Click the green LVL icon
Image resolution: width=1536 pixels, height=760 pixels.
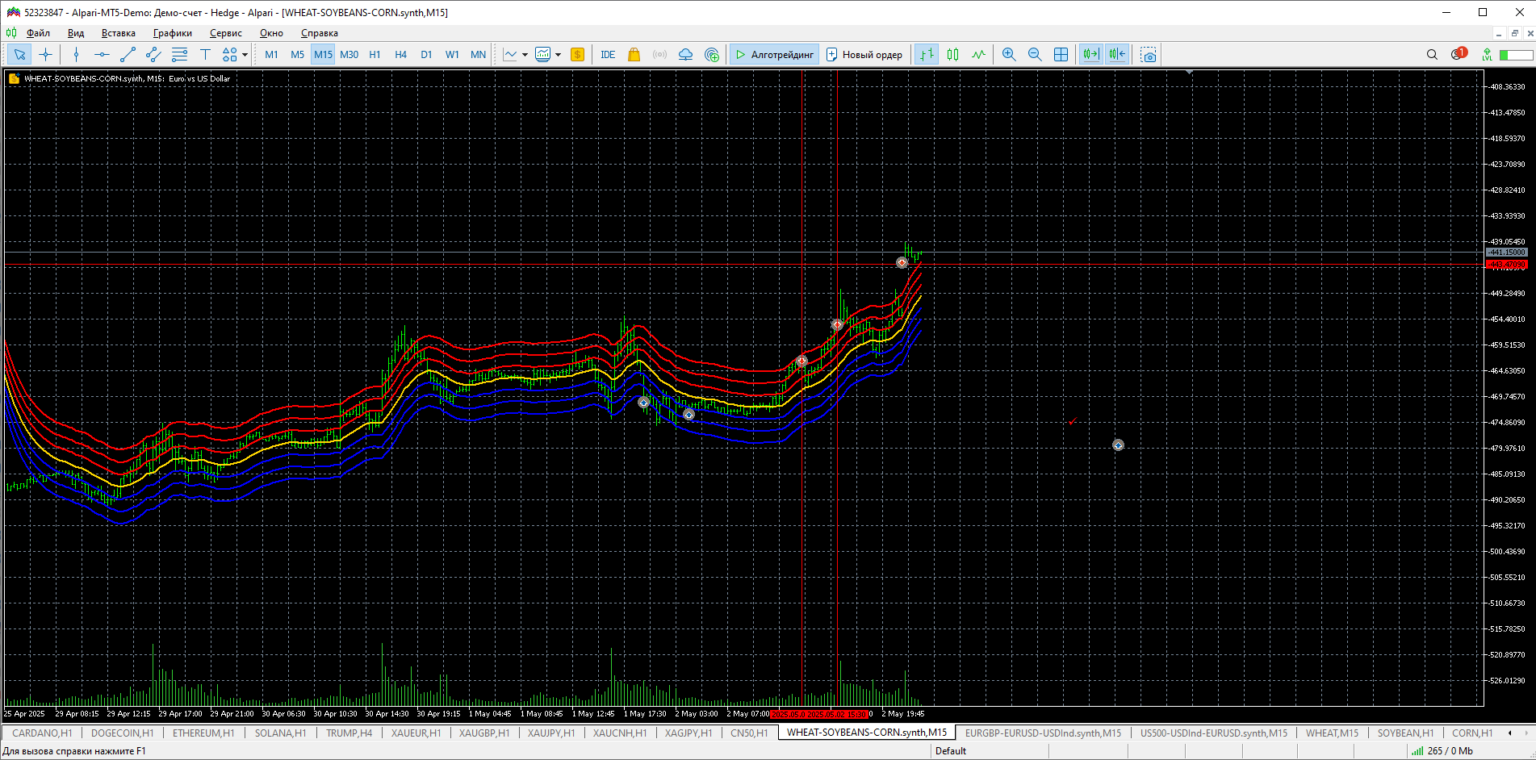1487,55
